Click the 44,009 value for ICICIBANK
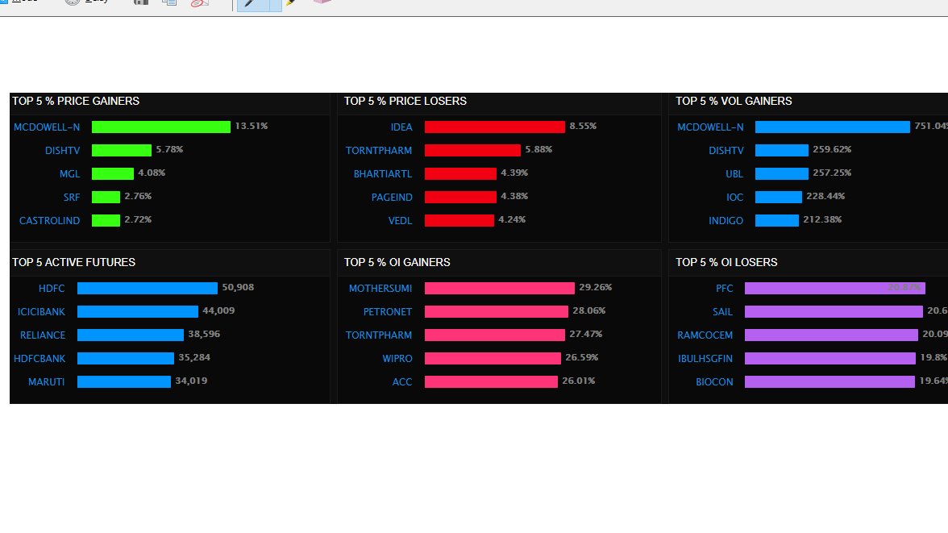The height and width of the screenshot is (533, 948). pos(218,311)
